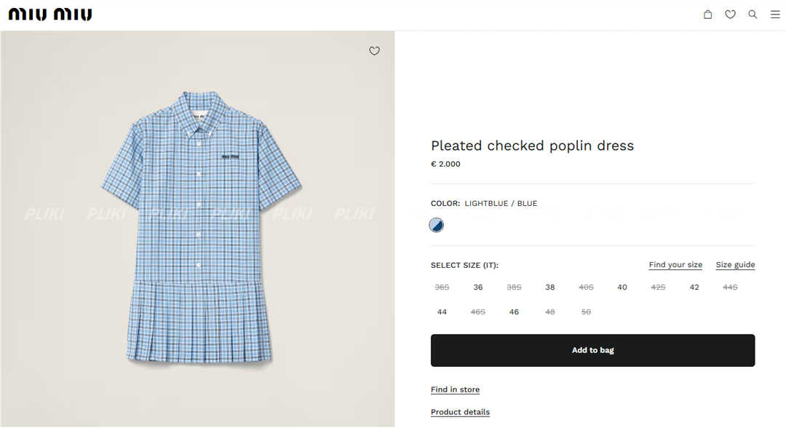The height and width of the screenshot is (428, 786).
Task: Select size 36
Action: click(478, 288)
